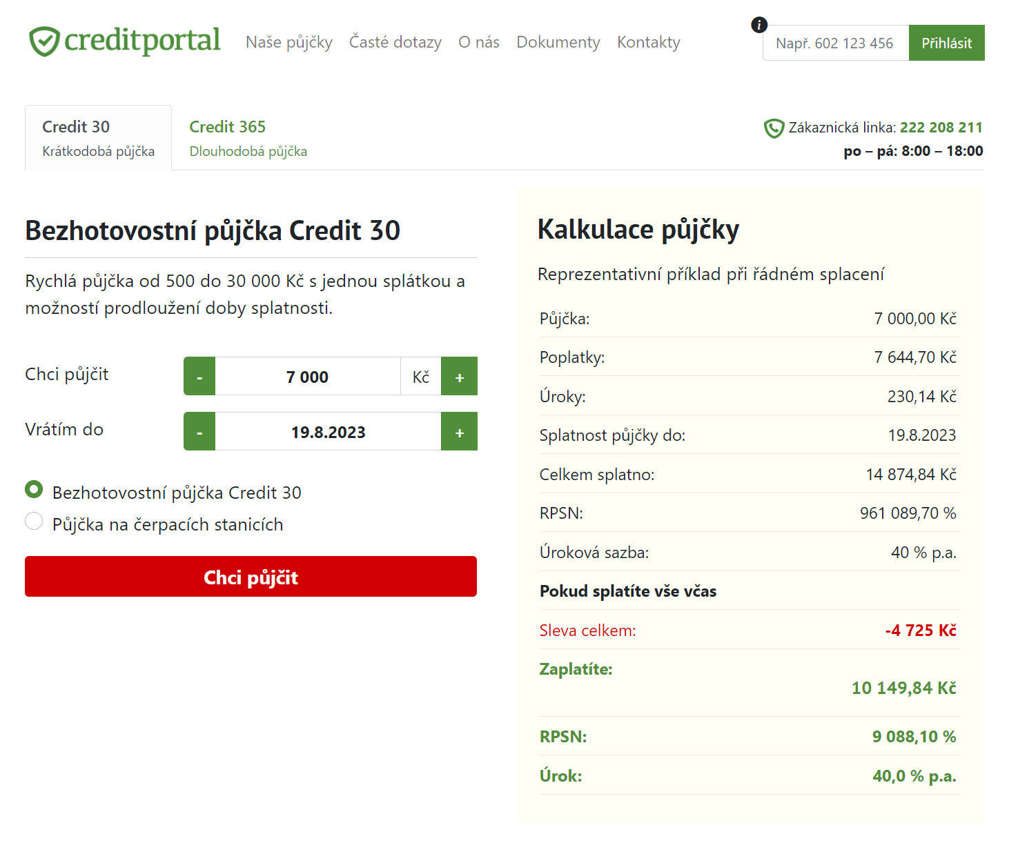
Task: Click the loan amount field showing 7 000
Action: 307,377
